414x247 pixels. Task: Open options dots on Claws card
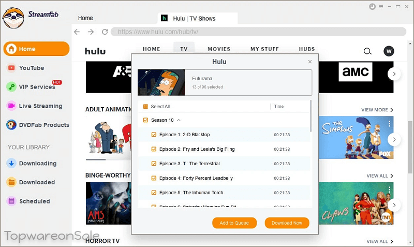click(389, 189)
